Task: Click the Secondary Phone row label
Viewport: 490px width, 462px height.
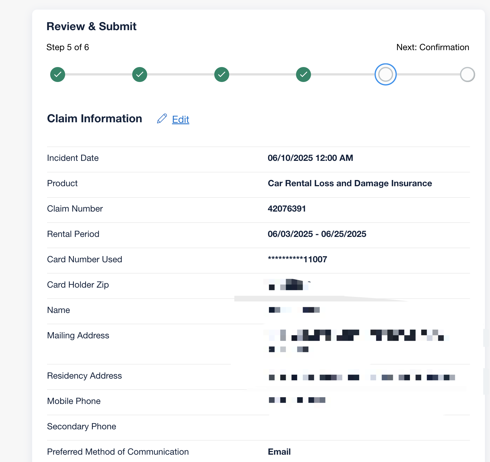Action: 81,426
